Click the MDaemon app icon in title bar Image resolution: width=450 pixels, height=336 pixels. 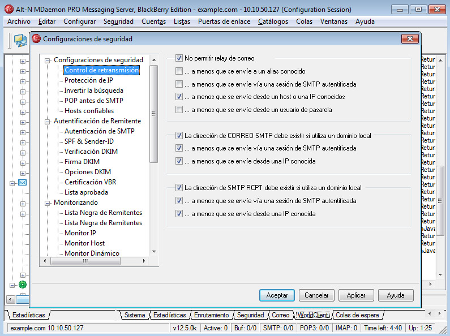[x=9, y=9]
